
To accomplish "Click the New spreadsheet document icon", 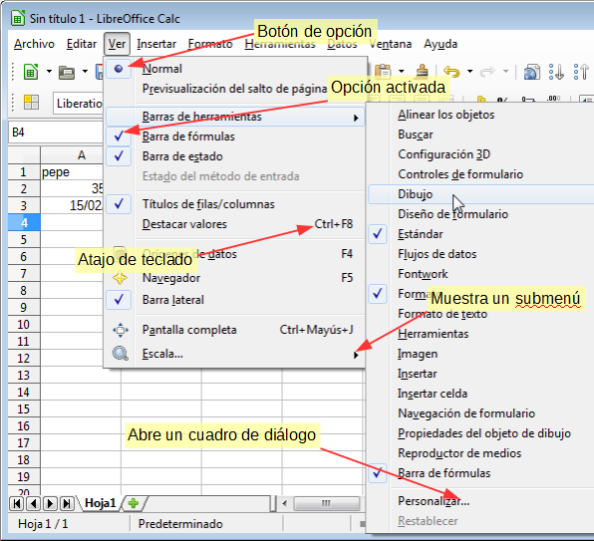I will pyautogui.click(x=31, y=71).
